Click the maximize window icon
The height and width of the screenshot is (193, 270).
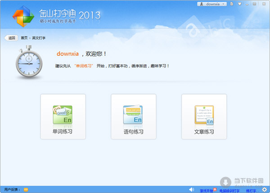point(255,4)
